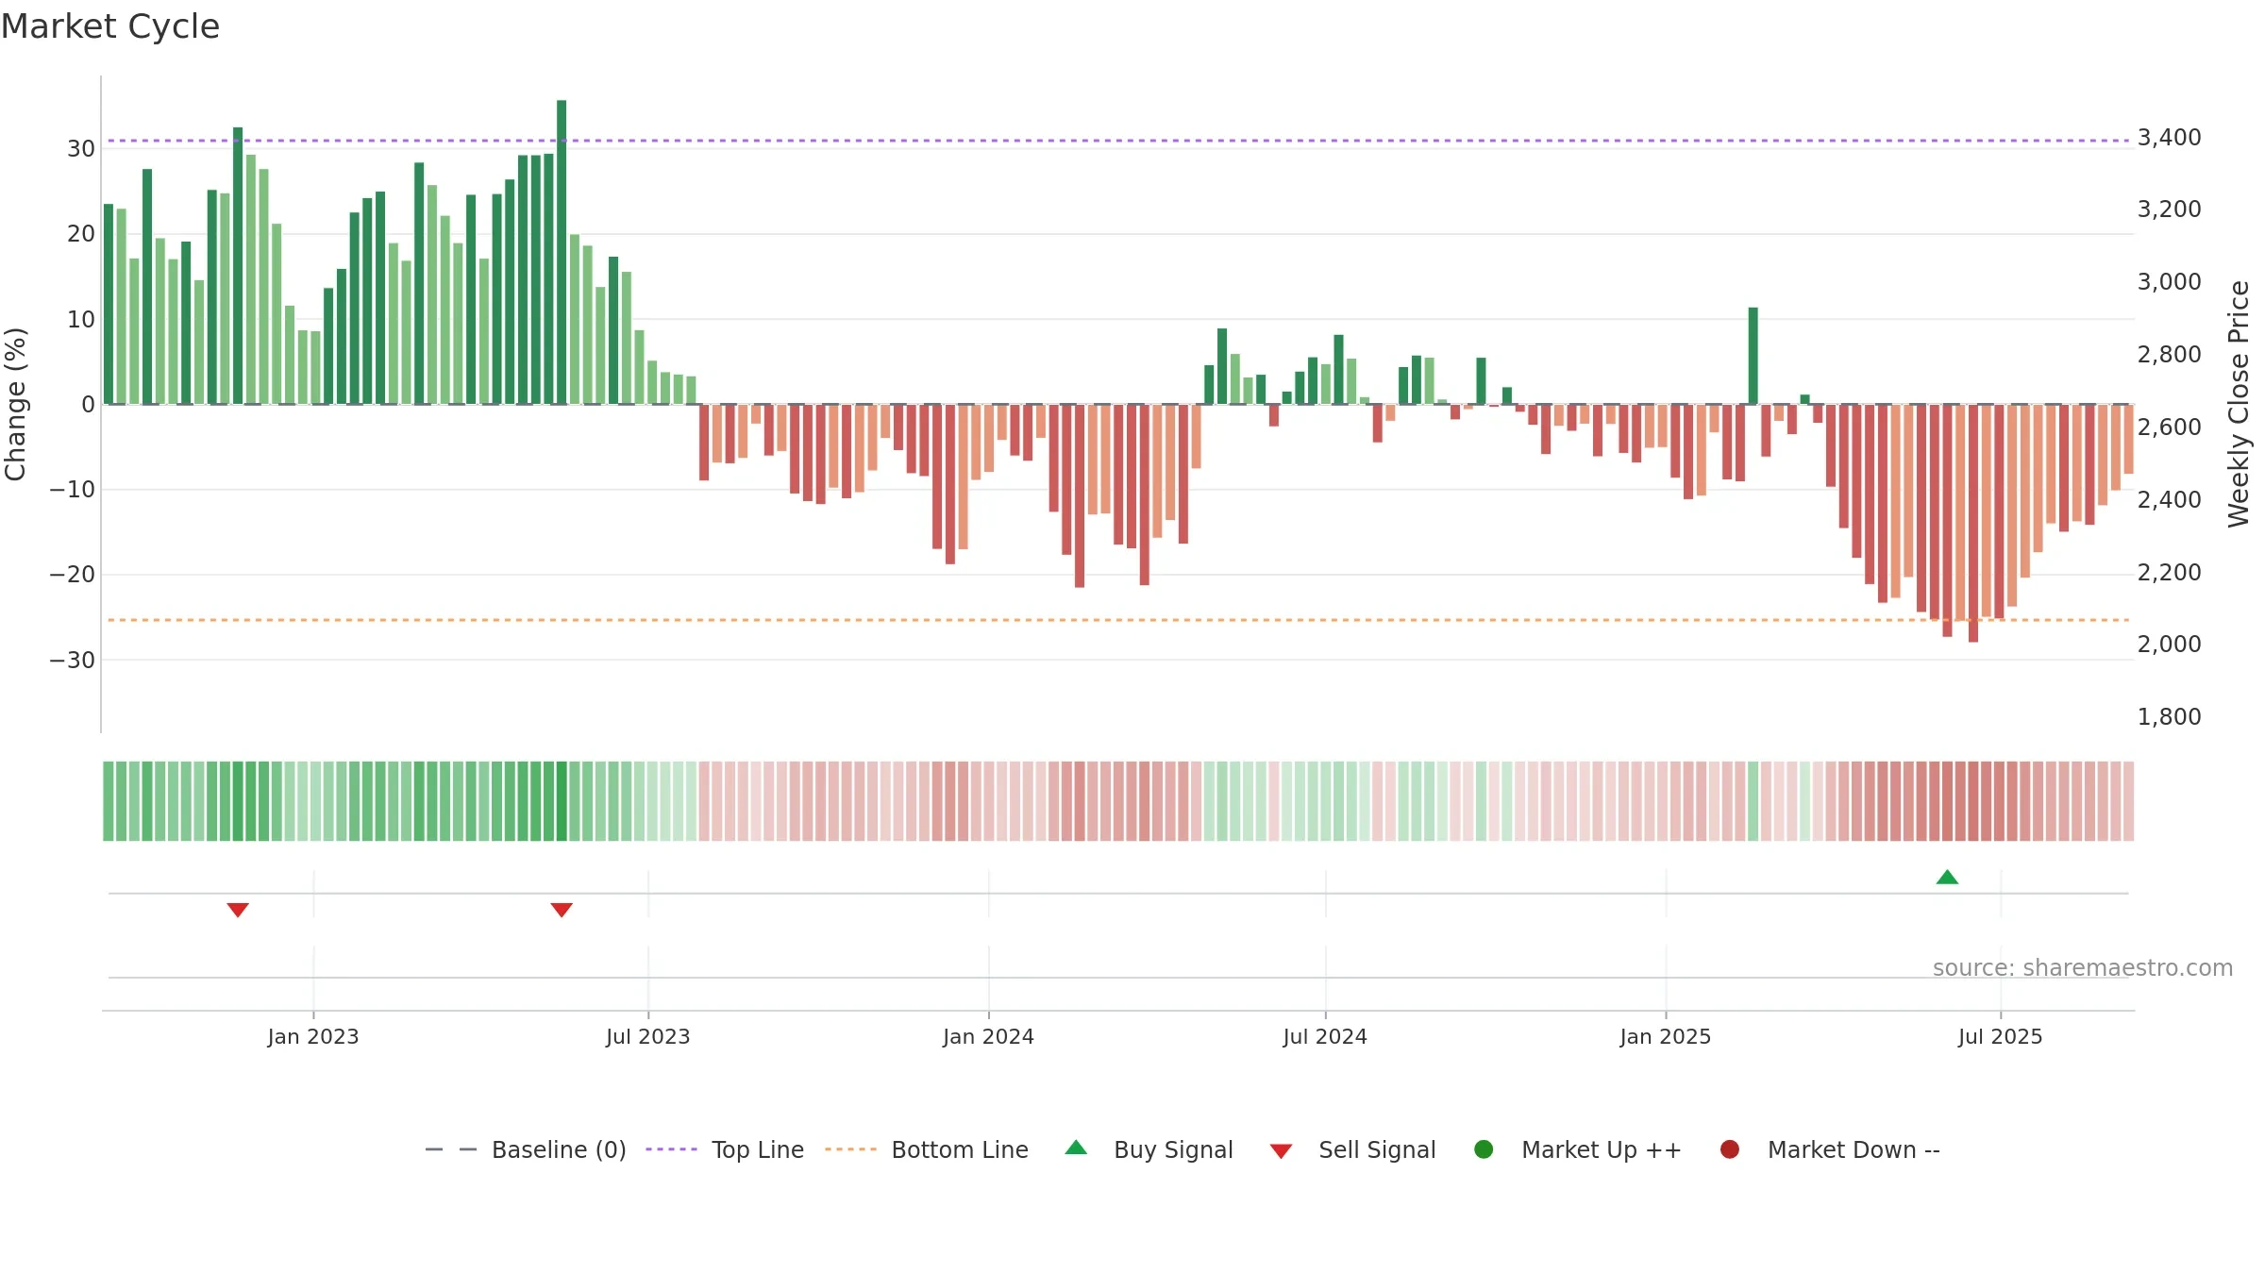Click the Change (%) y-axis title

coord(15,404)
